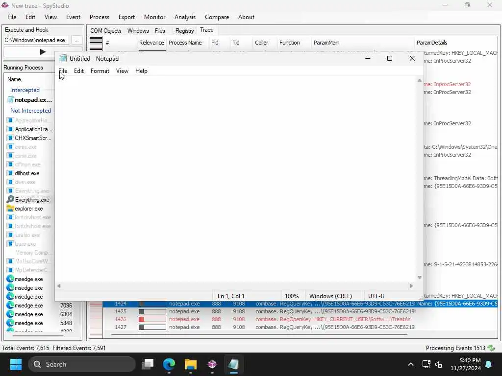Open File Explorer from the taskbar
This screenshot has height=376, width=502.
coord(191,364)
